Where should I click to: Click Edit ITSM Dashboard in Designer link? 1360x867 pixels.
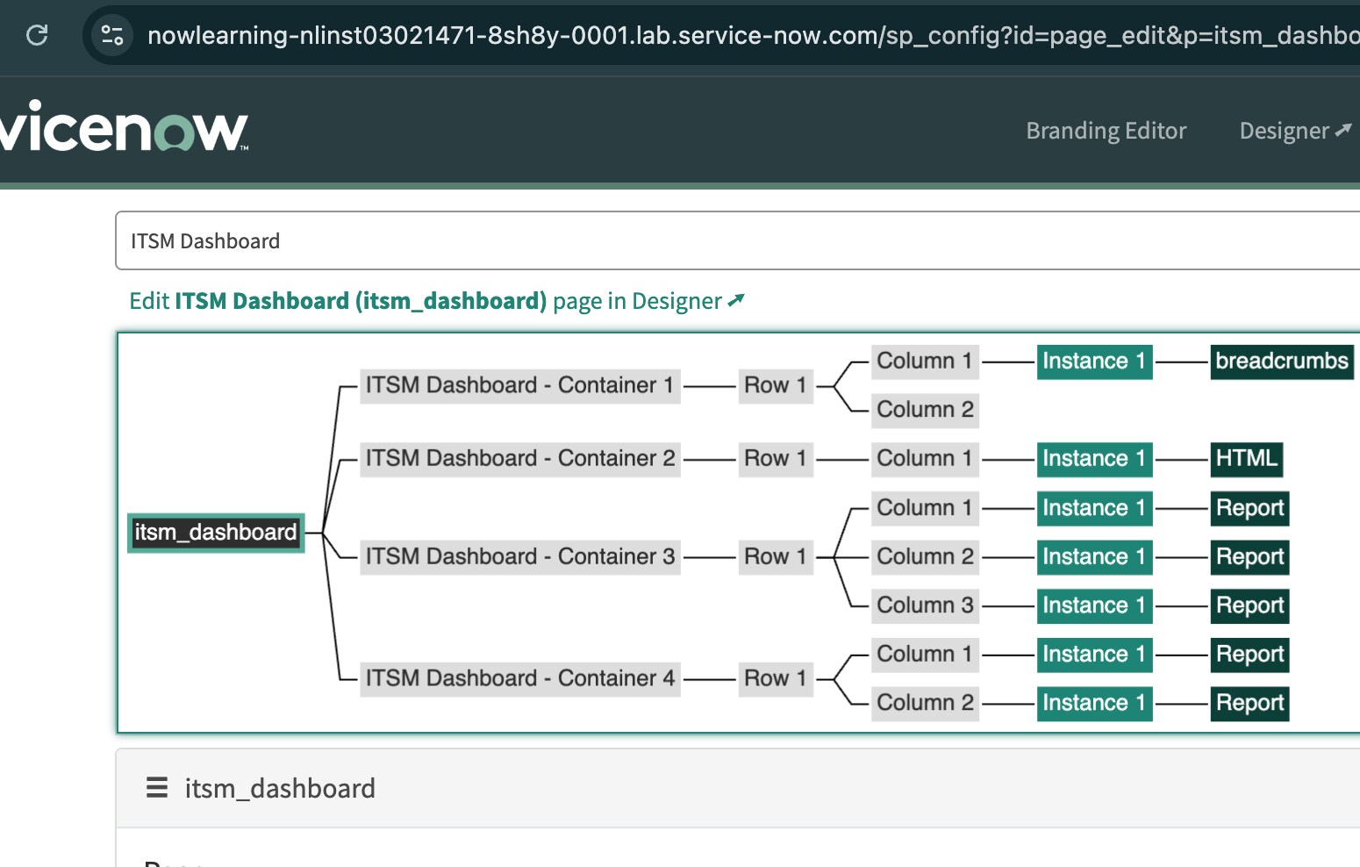click(x=436, y=300)
